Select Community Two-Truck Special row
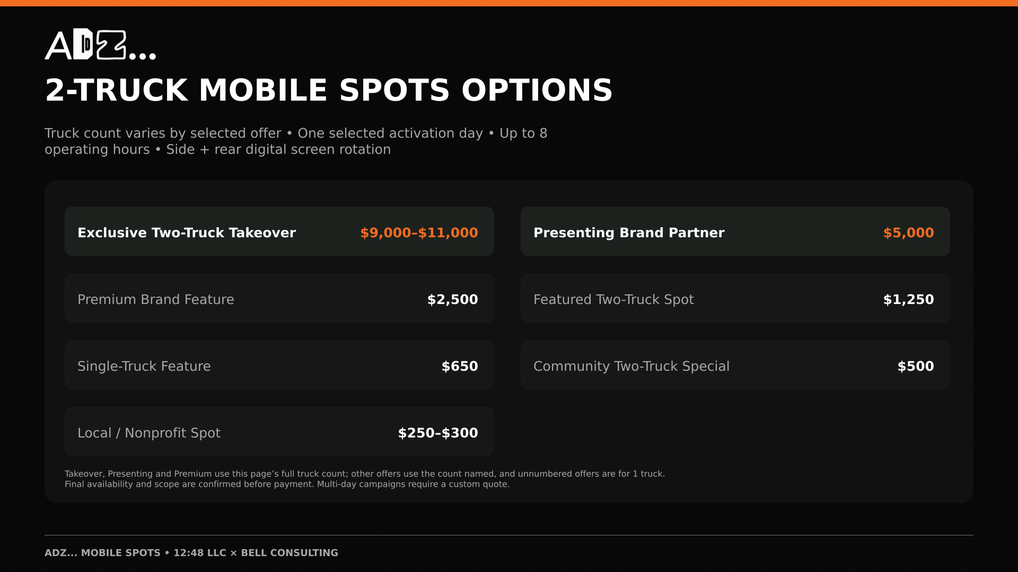The width and height of the screenshot is (1018, 572). [x=735, y=365]
